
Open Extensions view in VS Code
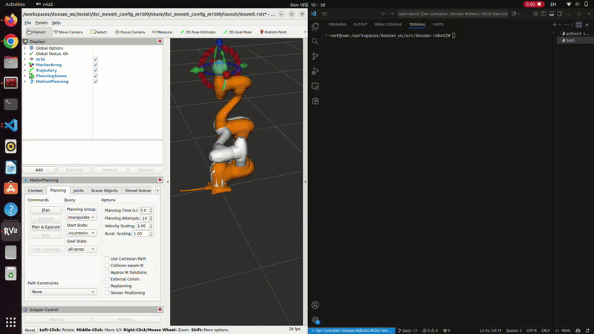point(316,101)
